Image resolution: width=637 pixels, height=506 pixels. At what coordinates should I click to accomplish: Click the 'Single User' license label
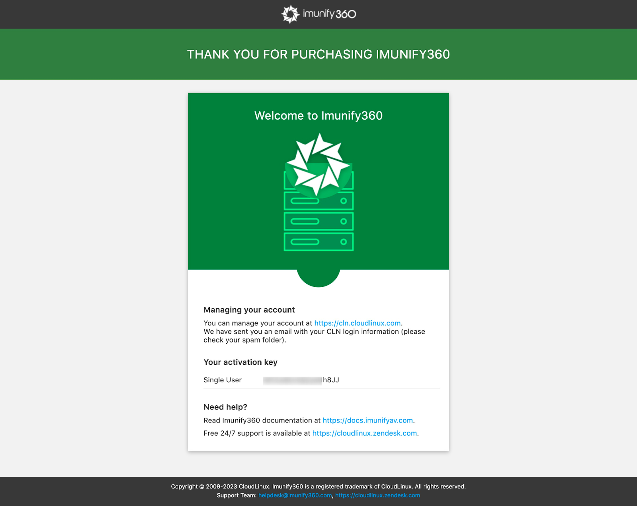pos(223,380)
